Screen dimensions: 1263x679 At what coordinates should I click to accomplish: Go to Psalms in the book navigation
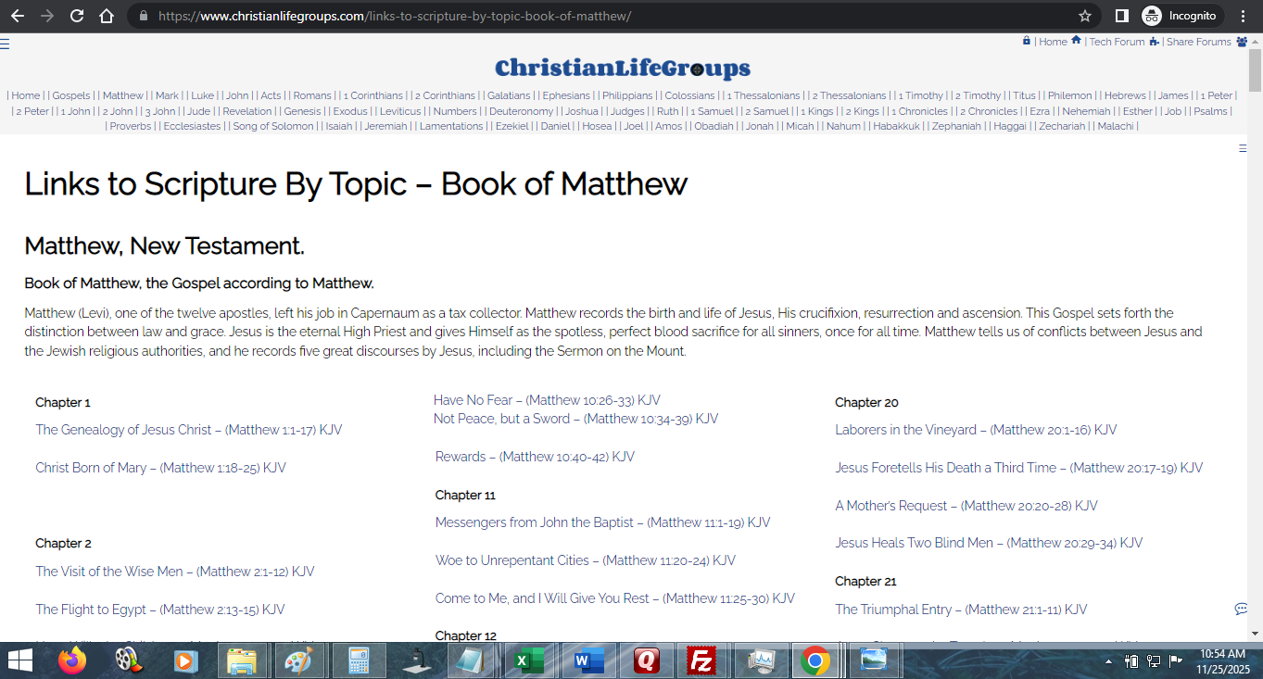coord(1210,111)
